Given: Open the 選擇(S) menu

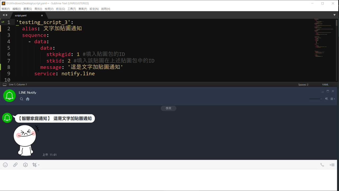Looking at the screenshot, I should [x=28, y=9].
